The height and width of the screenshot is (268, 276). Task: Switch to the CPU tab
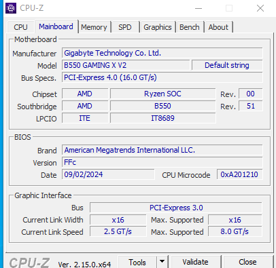[x=20, y=27]
